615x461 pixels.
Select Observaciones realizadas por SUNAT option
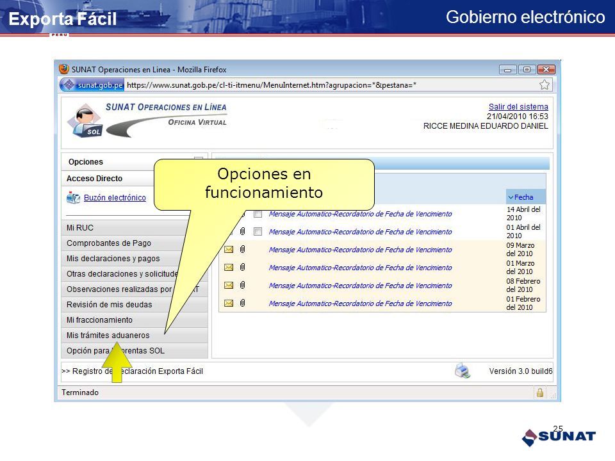click(x=134, y=289)
